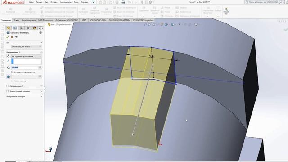The image size is (288, 162).
Task: Switch to the SOLIDWORKS CAM TBM tab
Action: [120, 20]
